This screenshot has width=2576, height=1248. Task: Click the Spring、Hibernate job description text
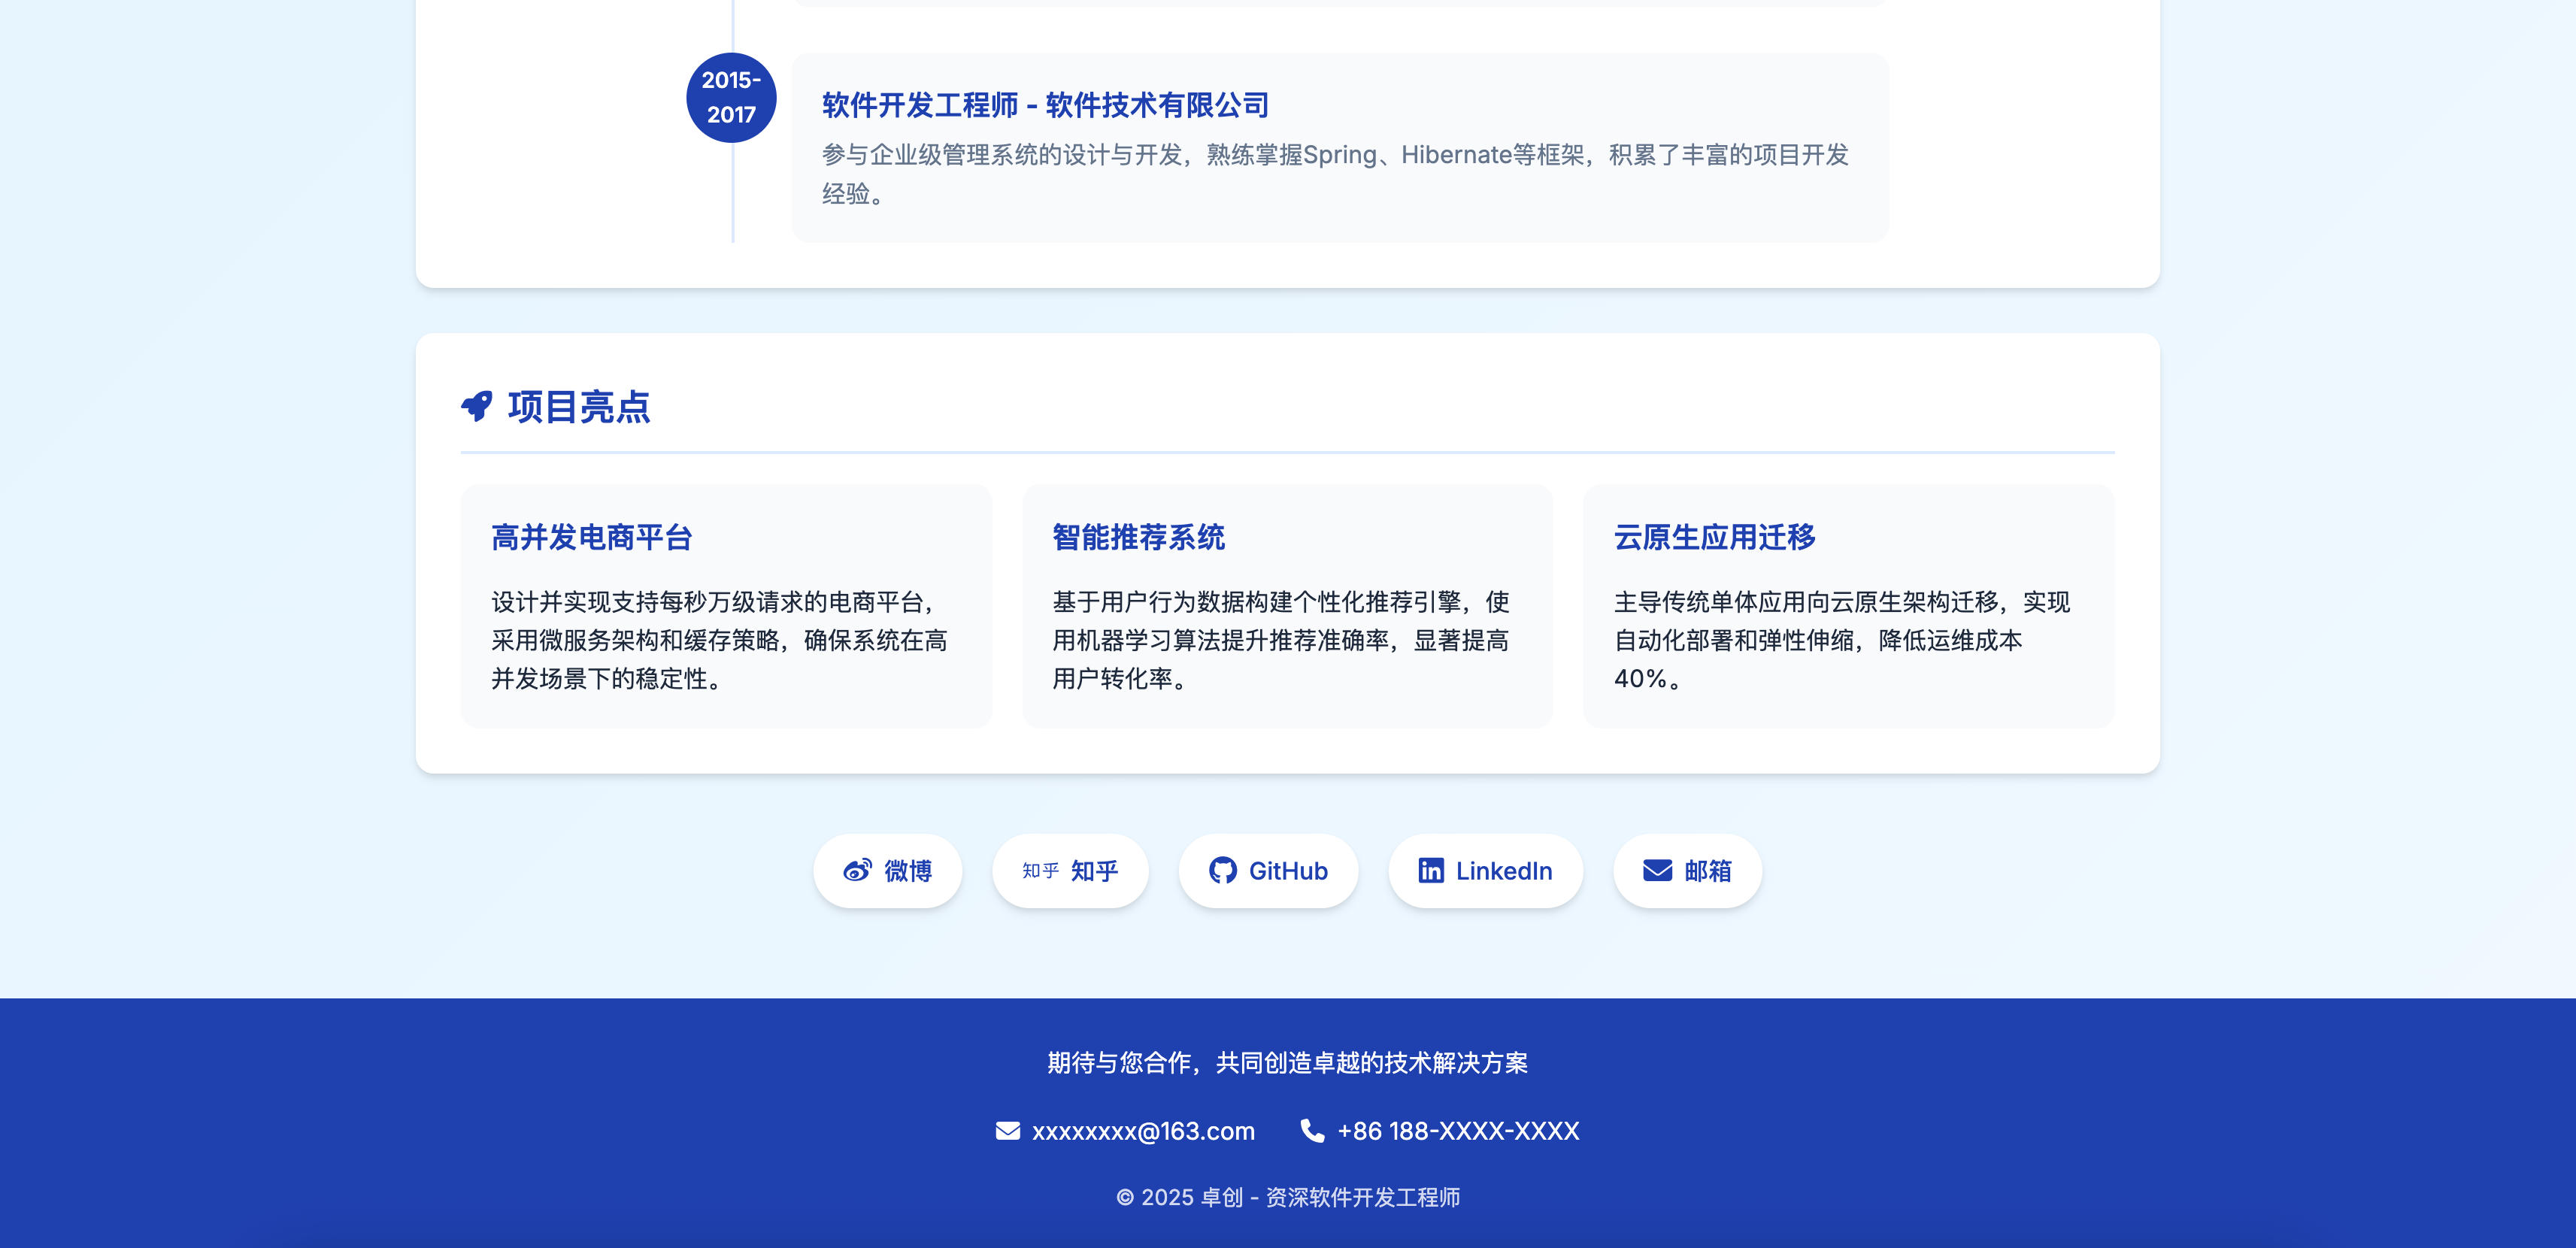tap(1335, 174)
